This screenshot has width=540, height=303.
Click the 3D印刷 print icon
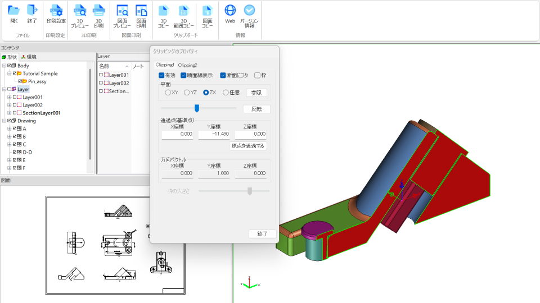98,13
